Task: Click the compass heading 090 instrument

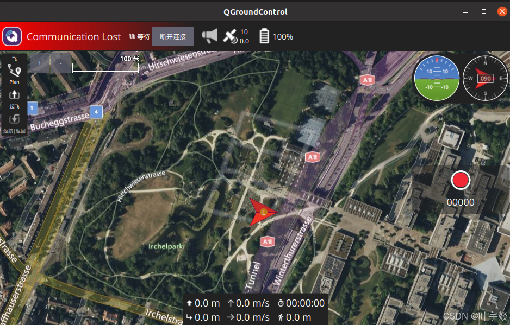Action: tap(485, 78)
